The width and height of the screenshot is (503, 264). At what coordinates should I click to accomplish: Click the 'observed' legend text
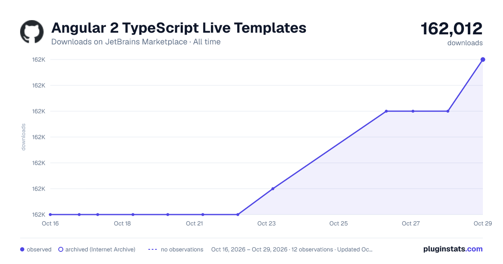coord(39,249)
